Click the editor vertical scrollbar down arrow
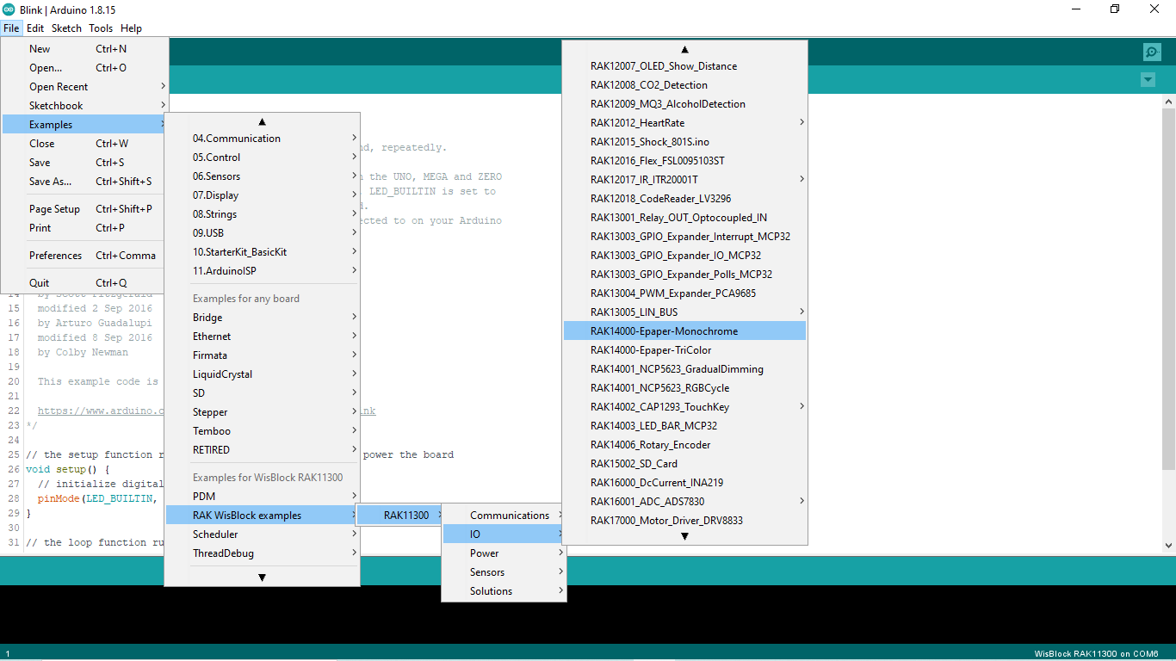The height and width of the screenshot is (661, 1176). pyautogui.click(x=1168, y=545)
